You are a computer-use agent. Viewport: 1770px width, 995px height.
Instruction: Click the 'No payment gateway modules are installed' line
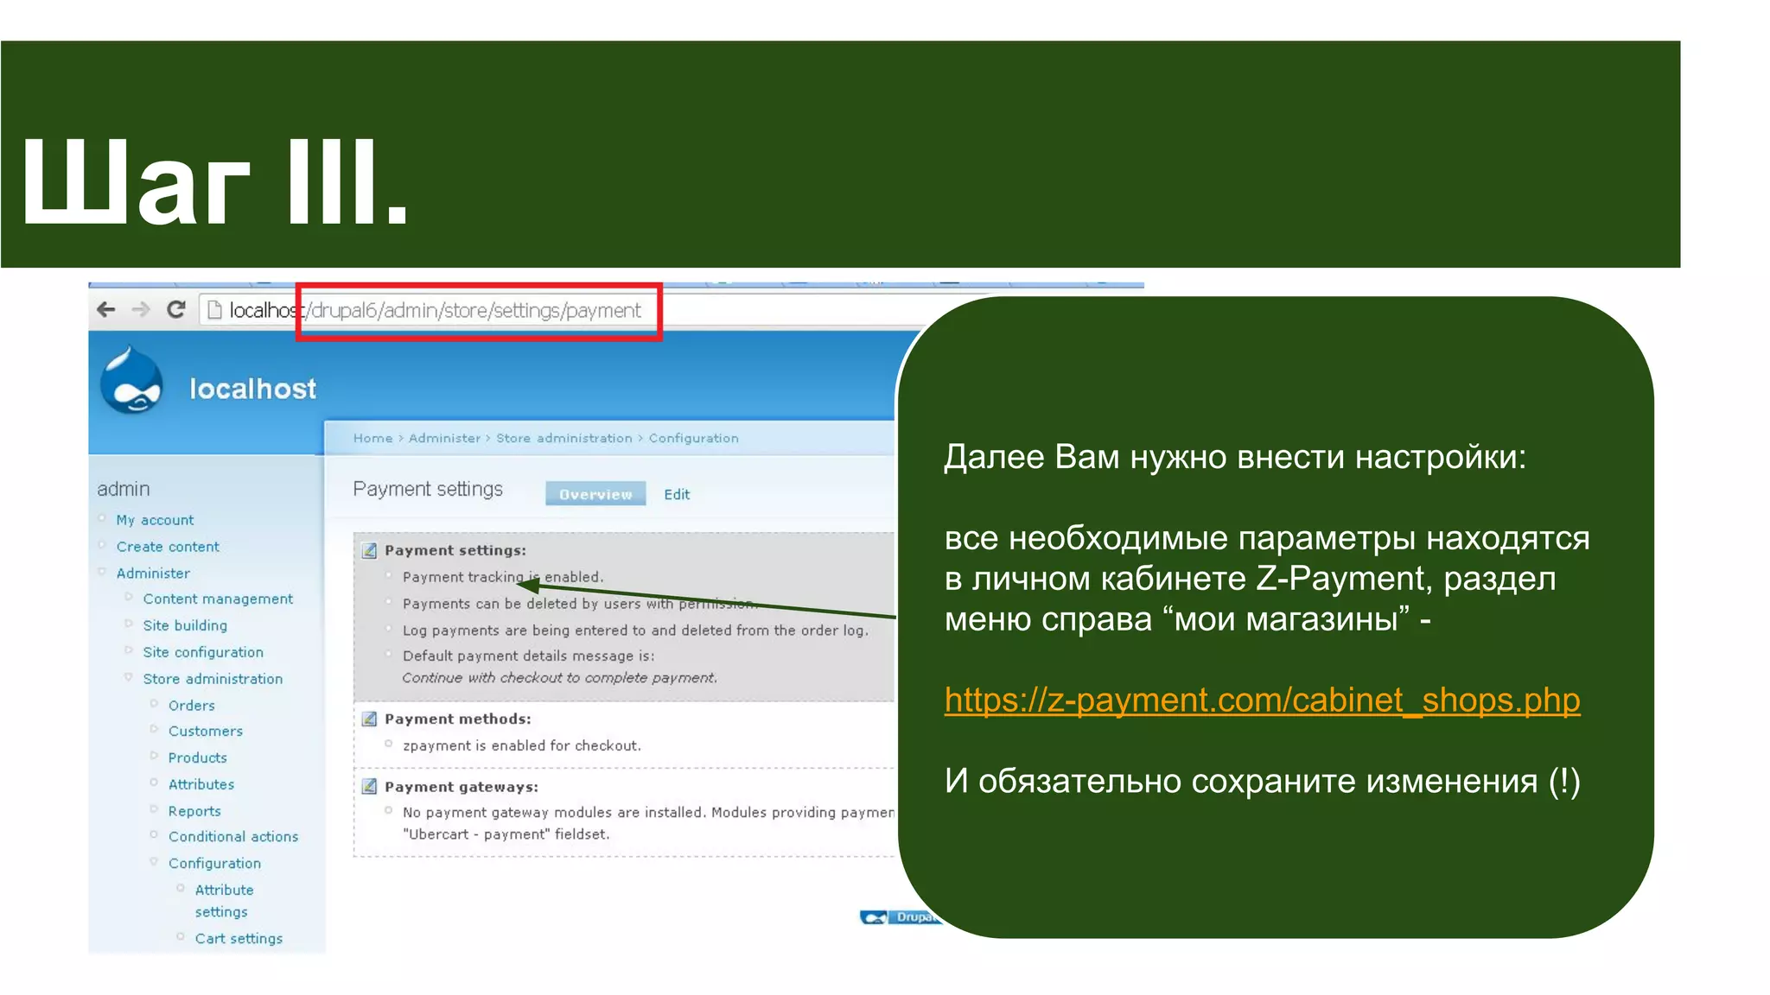click(648, 813)
